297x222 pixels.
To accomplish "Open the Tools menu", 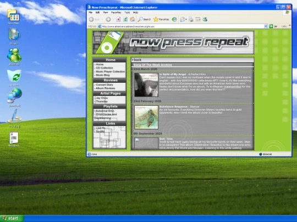I will click(127, 13).
